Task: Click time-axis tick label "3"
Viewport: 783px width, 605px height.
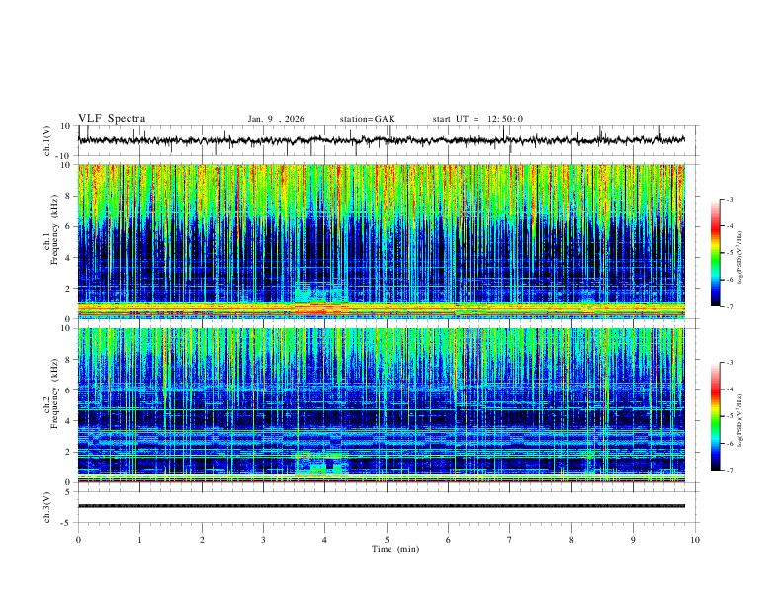Action: pyautogui.click(x=263, y=540)
